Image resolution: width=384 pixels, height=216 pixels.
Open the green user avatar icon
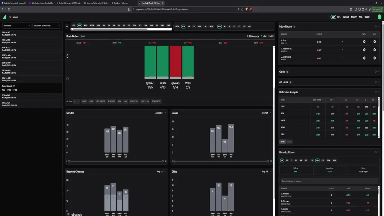pos(379,17)
